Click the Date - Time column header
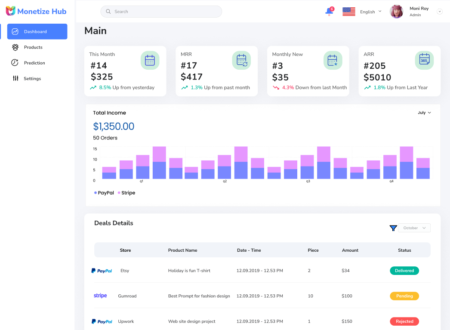 [x=249, y=250]
